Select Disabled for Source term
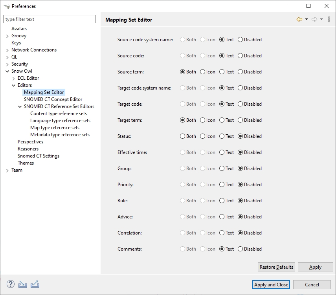The height and width of the screenshot is (295, 336). 241,72
